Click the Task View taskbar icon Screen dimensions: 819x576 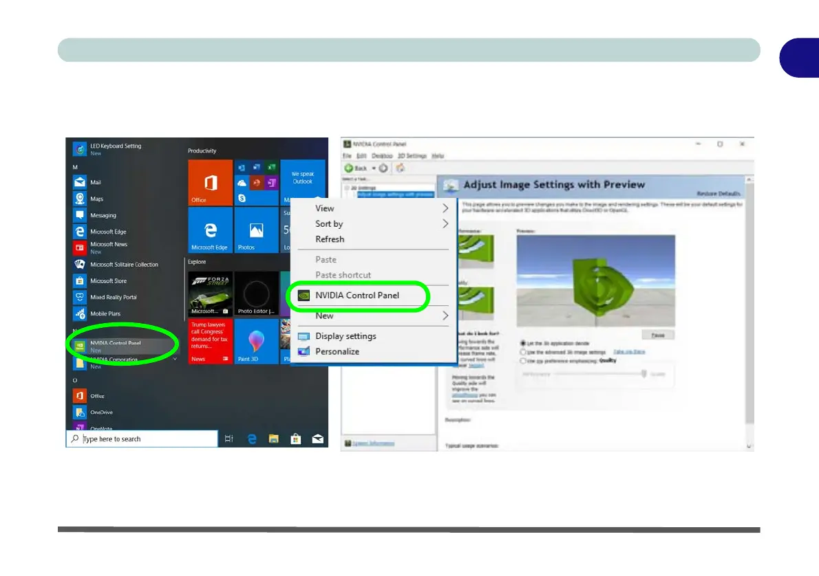click(228, 439)
